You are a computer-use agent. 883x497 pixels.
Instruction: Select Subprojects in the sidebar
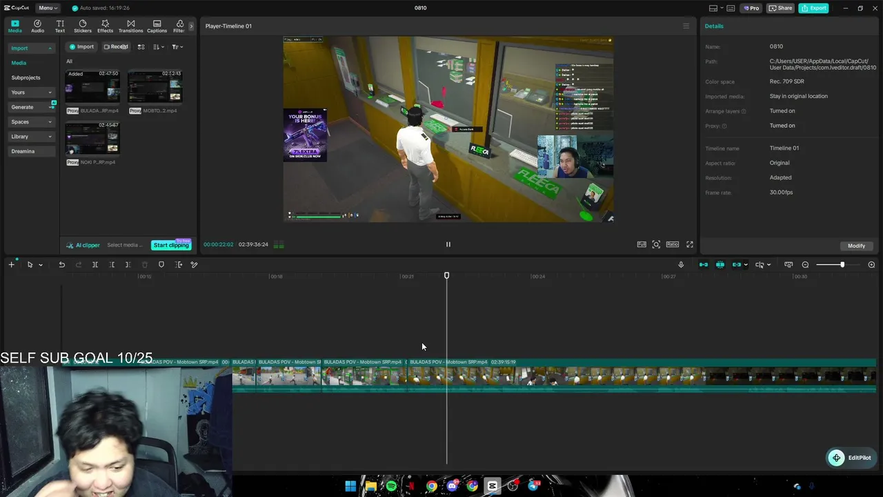(26, 77)
